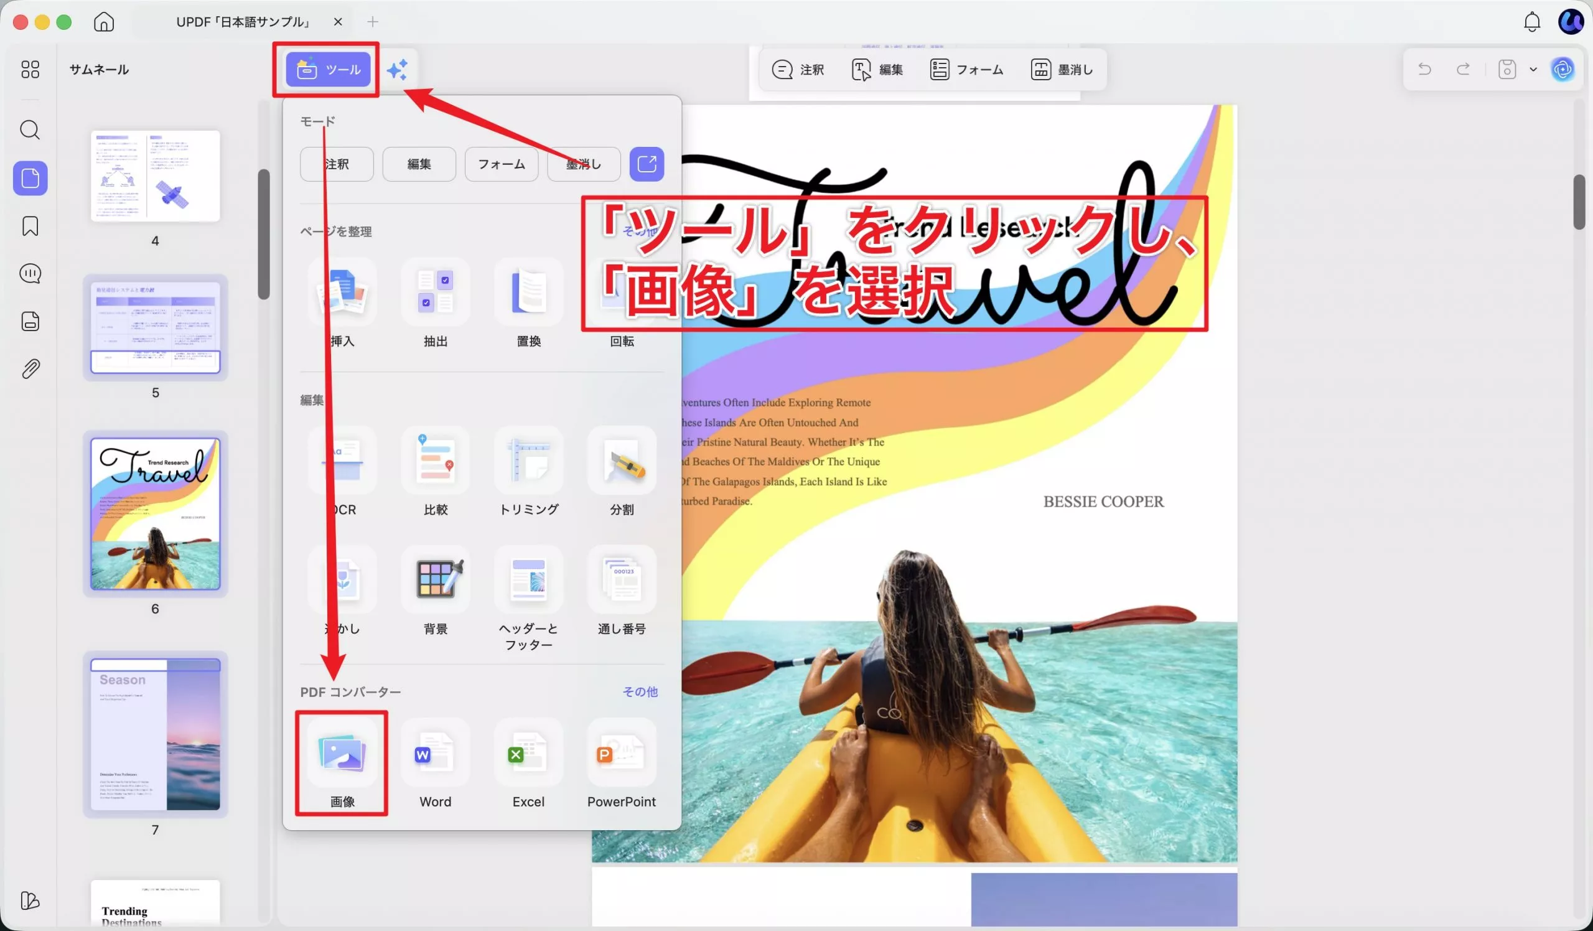The width and height of the screenshot is (1593, 931).
Task: Select the 置換 (Replace) page tool
Action: point(528,303)
